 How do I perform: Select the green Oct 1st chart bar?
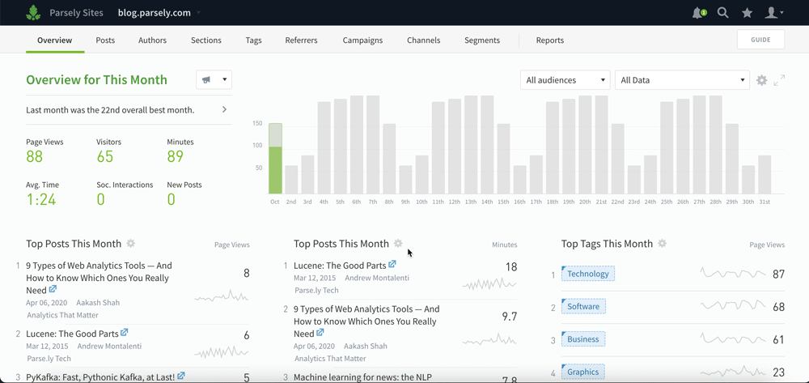275,159
